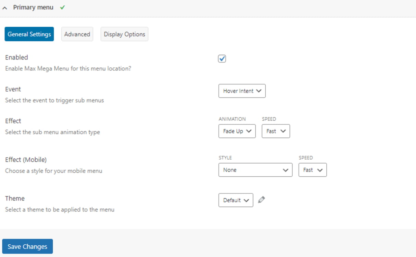Select the Theme dropdown set to Default
This screenshot has height=257, width=416.
[236, 200]
